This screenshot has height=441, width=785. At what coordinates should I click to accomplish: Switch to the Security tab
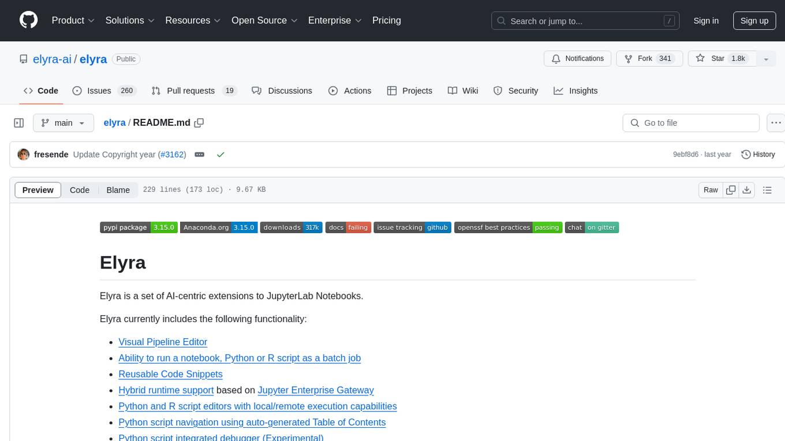tap(515, 91)
